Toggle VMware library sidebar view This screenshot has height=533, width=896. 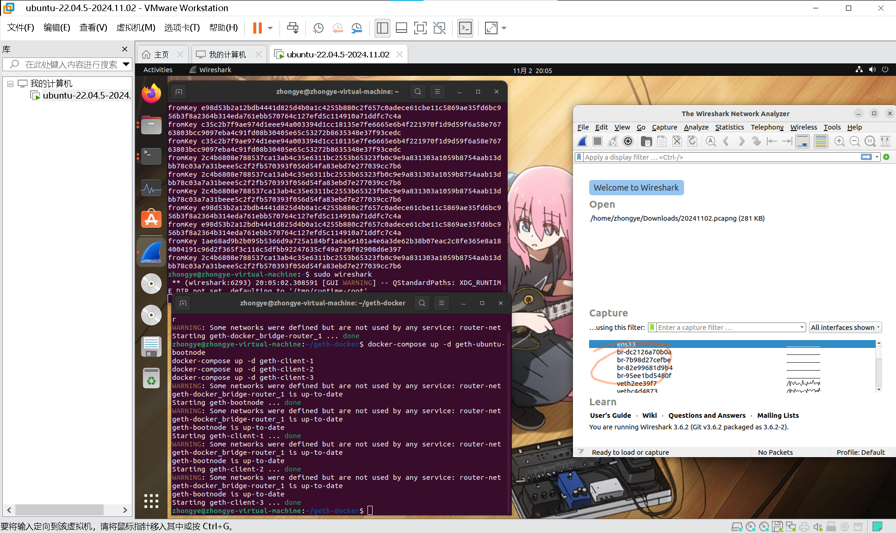click(x=382, y=28)
